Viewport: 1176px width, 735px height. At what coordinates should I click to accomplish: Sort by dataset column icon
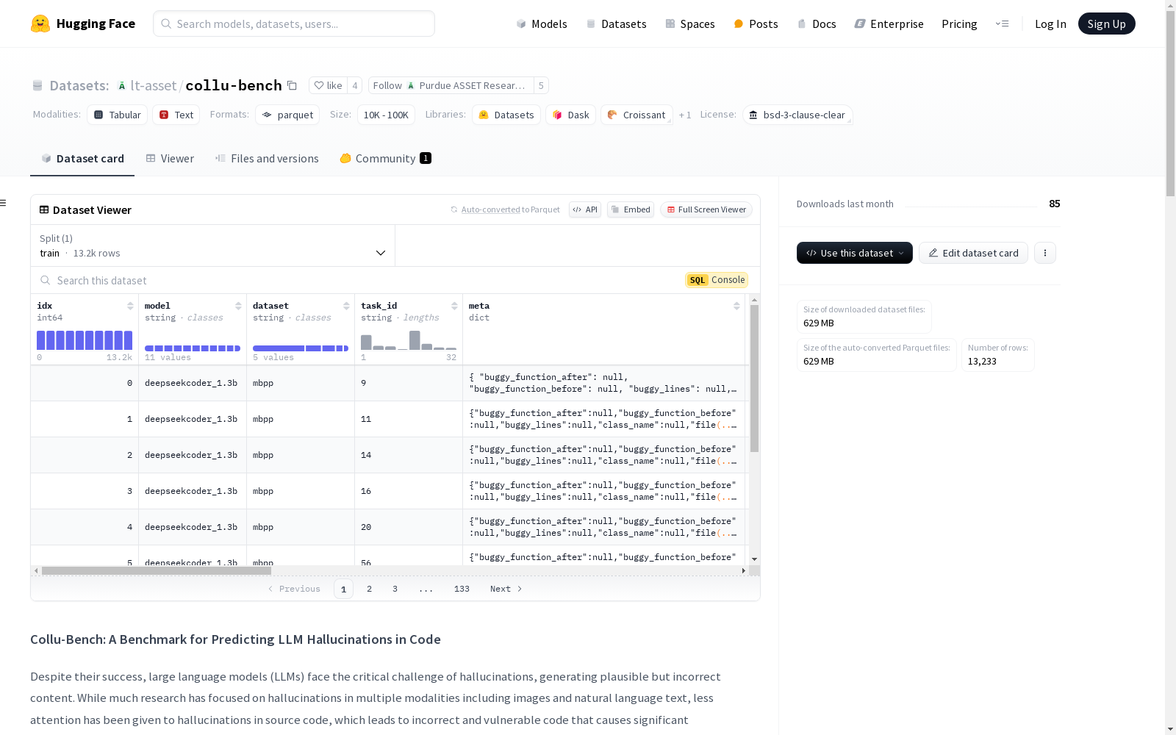[346, 306]
